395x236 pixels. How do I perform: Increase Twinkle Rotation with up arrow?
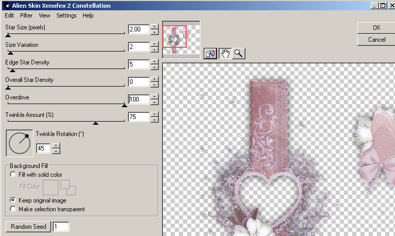click(56, 145)
